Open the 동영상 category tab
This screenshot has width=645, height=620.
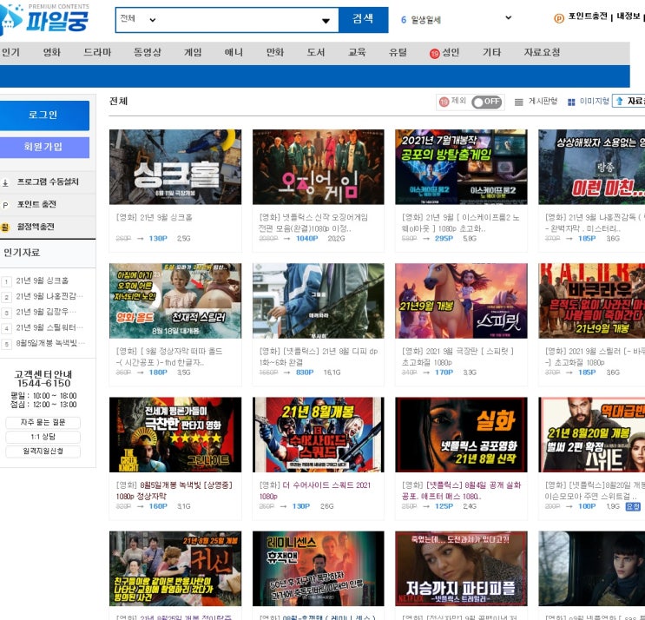[x=148, y=53]
